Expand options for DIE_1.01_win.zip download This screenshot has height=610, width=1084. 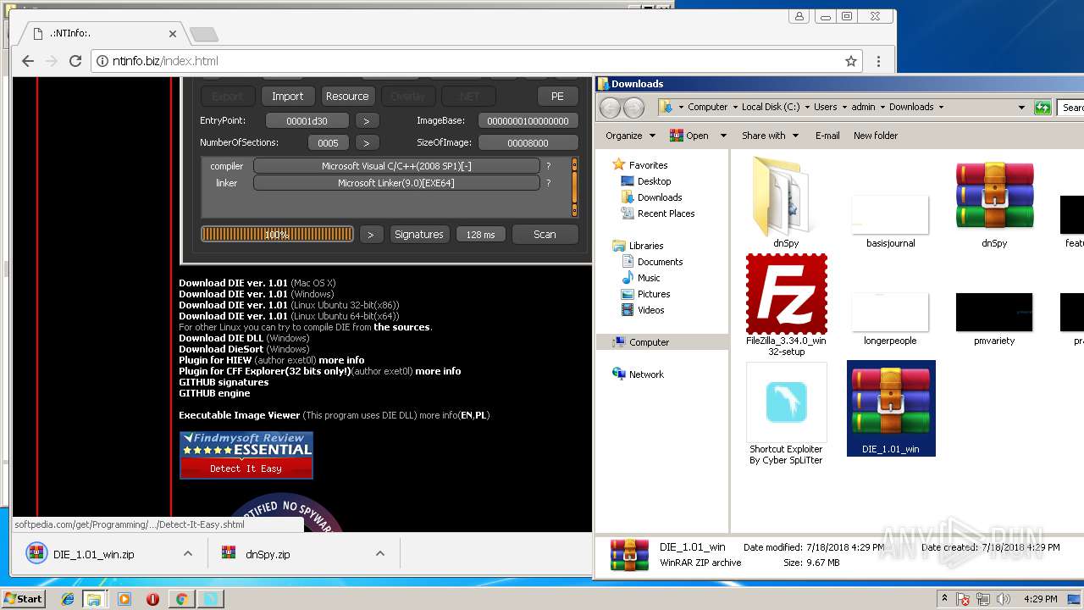188,554
